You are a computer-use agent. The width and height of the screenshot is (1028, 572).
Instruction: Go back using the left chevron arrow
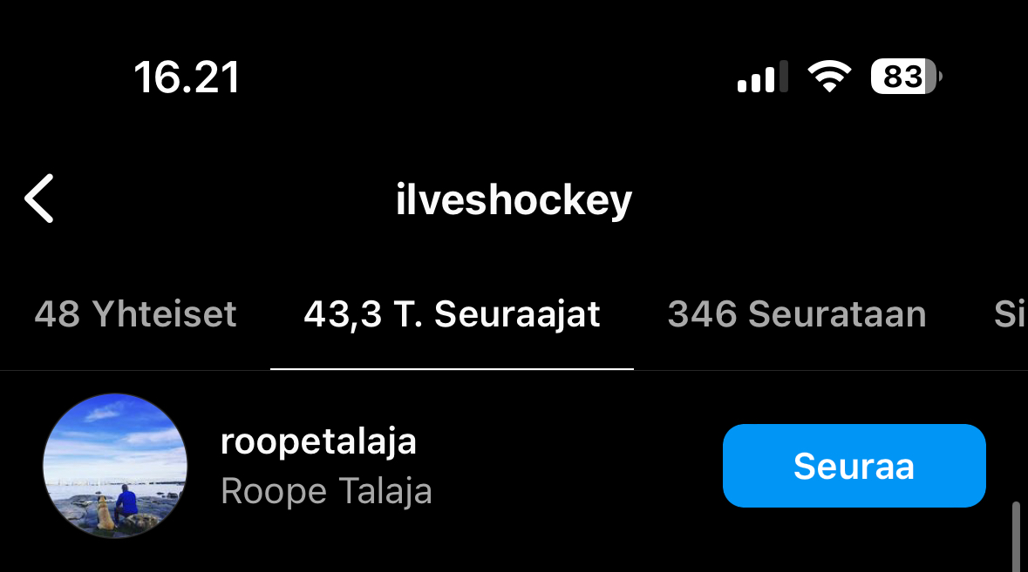click(x=39, y=199)
